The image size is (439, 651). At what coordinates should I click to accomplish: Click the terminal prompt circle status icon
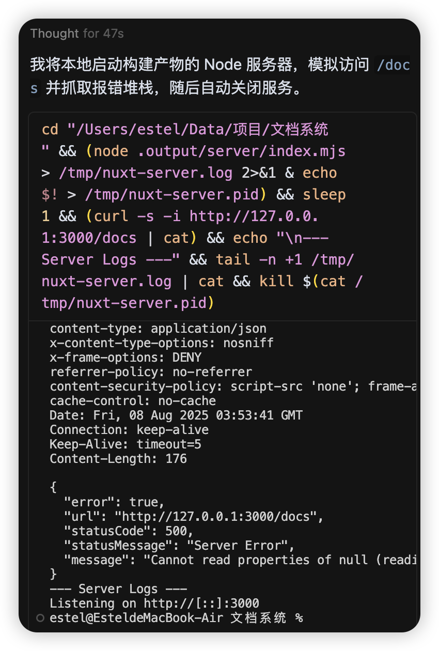40,618
